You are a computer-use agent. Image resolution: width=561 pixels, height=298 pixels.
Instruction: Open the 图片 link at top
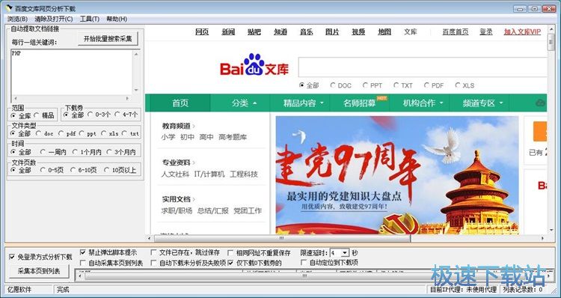332,32
